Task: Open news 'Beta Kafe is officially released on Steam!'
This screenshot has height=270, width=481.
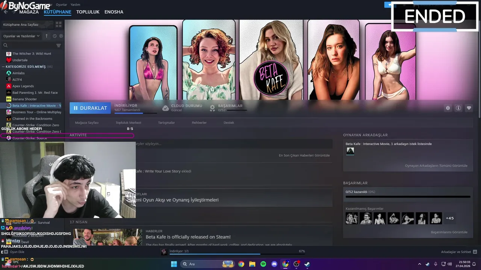Action: click(188, 237)
